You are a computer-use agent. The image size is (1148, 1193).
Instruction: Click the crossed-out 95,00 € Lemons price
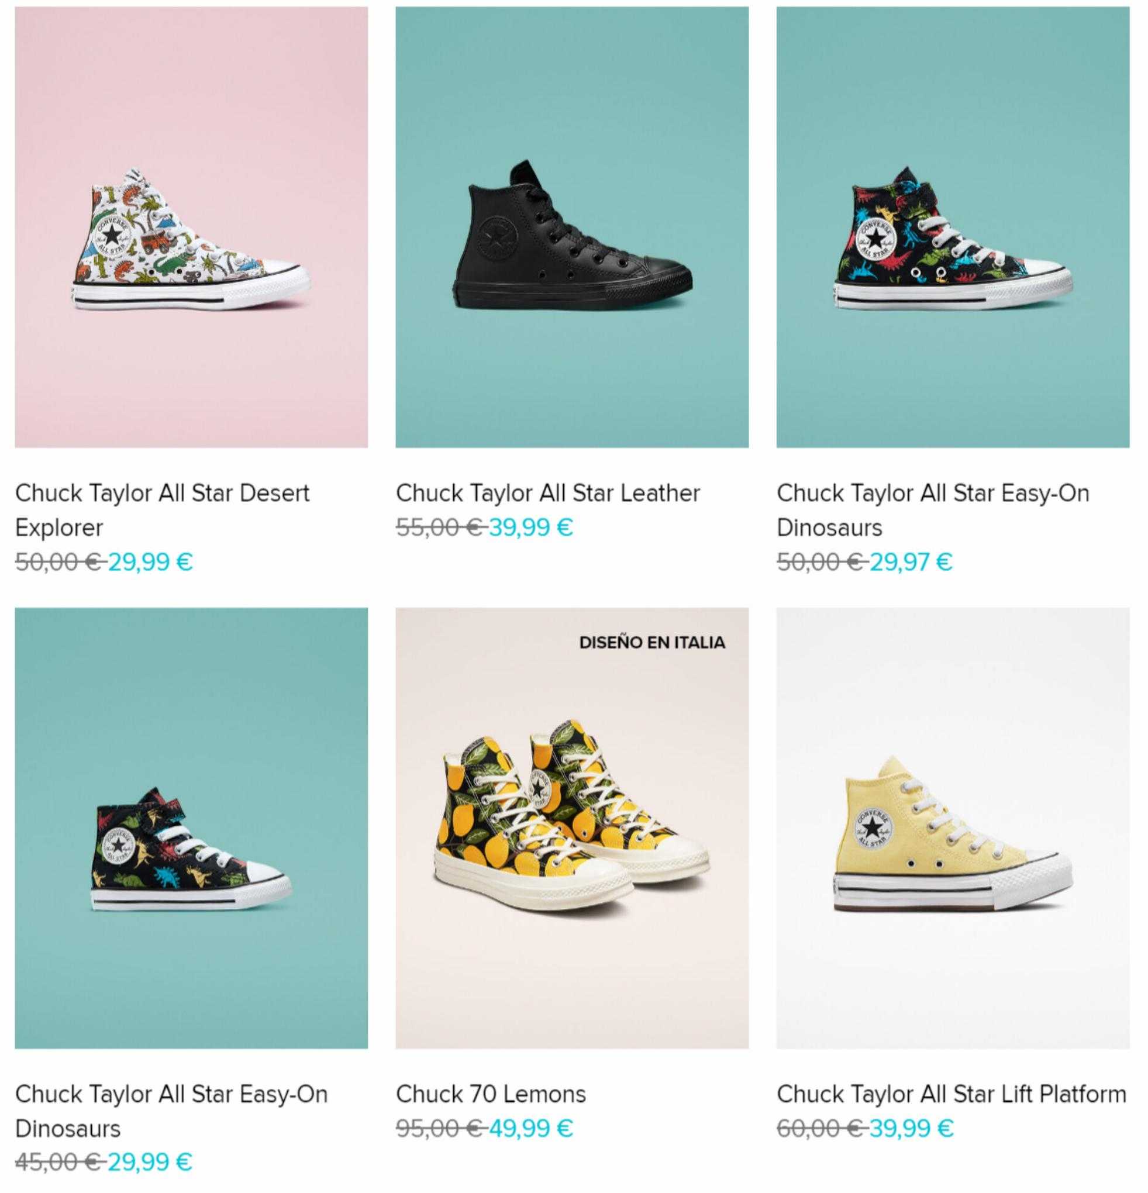click(441, 1128)
